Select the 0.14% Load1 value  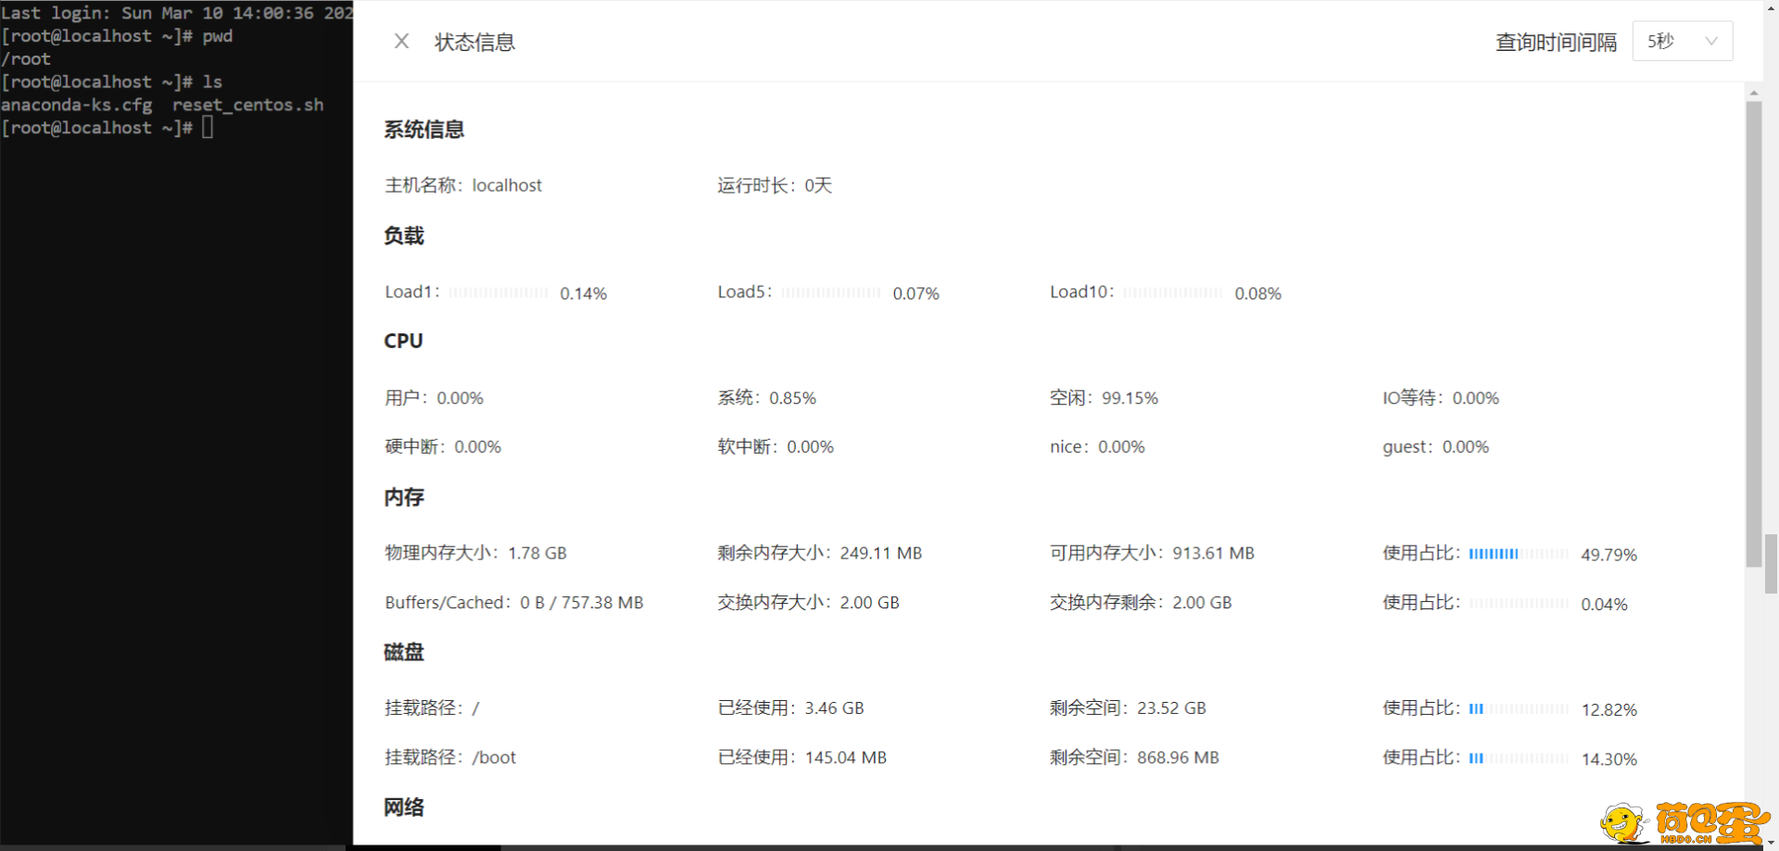pos(584,294)
